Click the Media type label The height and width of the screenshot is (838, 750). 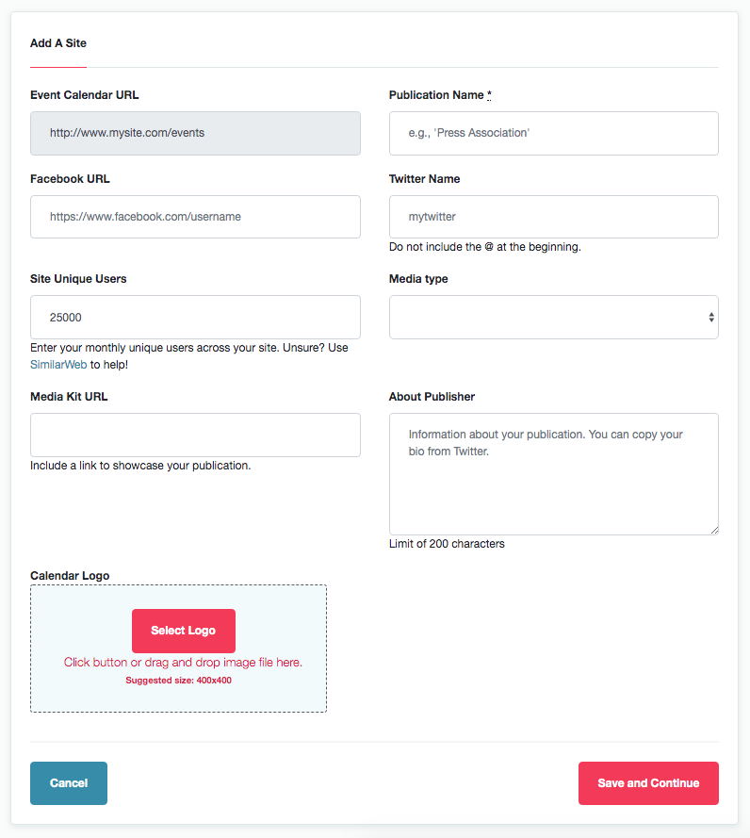[x=418, y=279]
